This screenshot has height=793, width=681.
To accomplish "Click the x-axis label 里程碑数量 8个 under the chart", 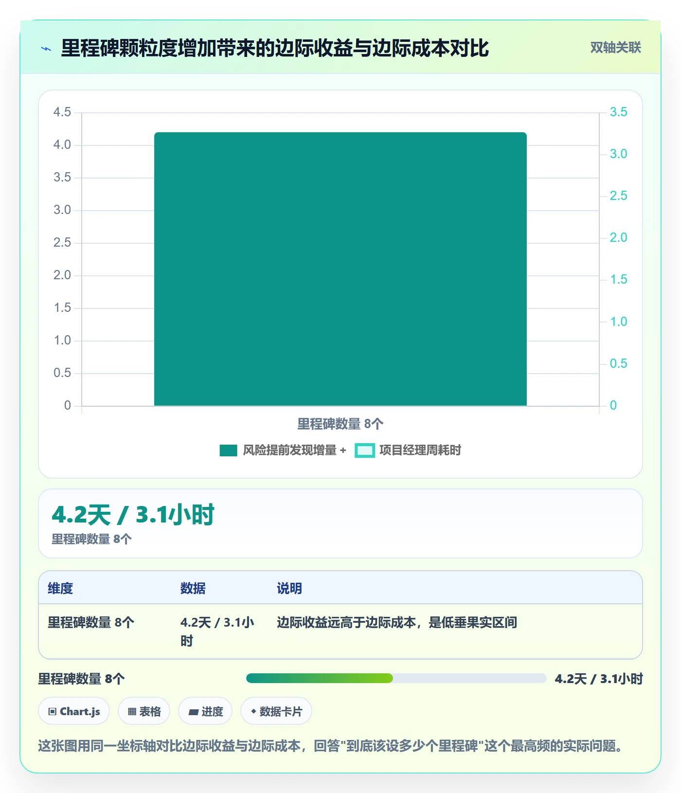I will point(340,424).
